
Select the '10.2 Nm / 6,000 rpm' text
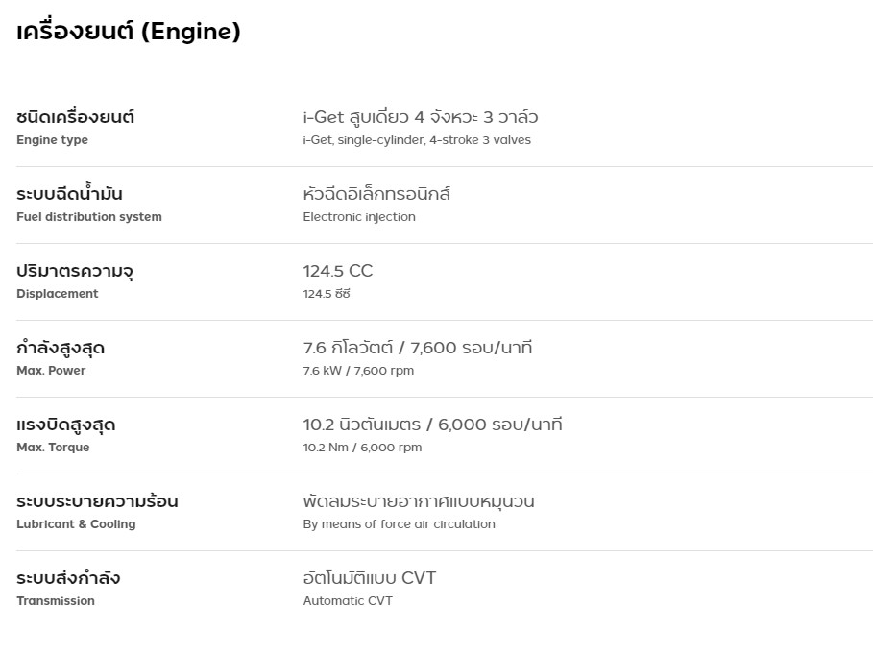tap(362, 448)
